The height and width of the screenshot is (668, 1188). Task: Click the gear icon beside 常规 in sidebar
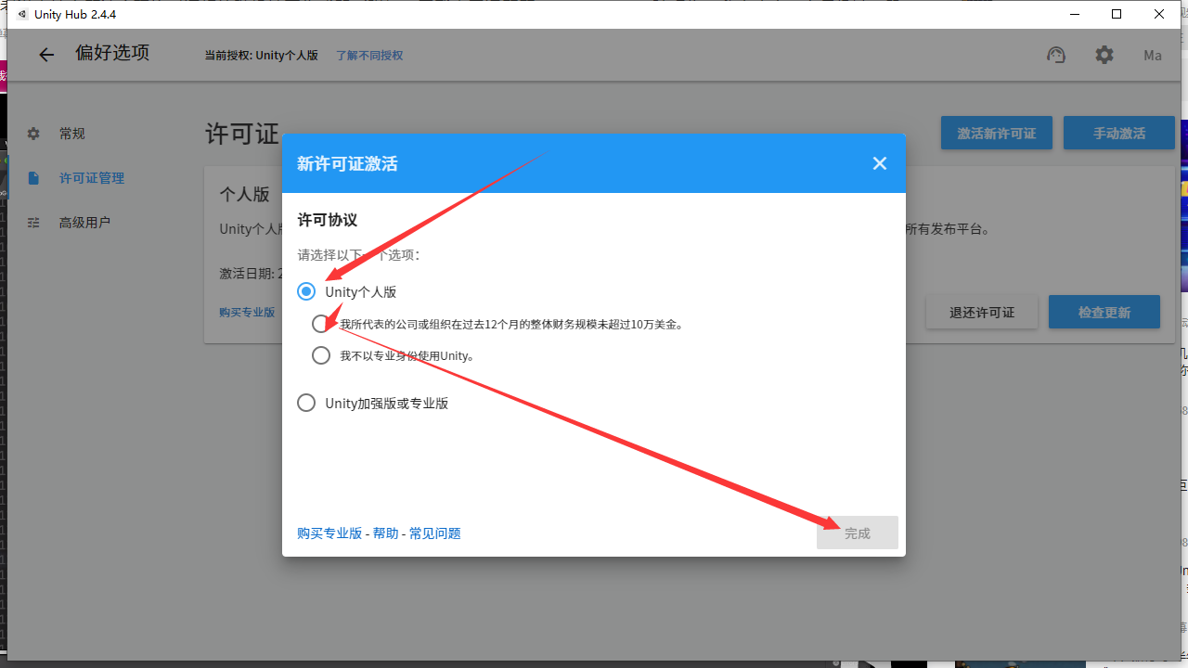pyautogui.click(x=33, y=133)
